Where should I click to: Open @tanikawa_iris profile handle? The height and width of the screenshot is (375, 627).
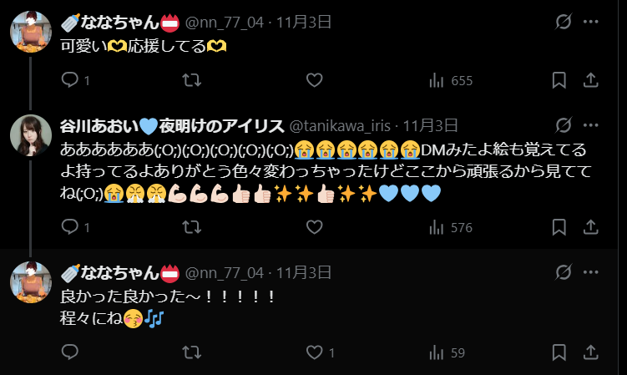pos(340,126)
